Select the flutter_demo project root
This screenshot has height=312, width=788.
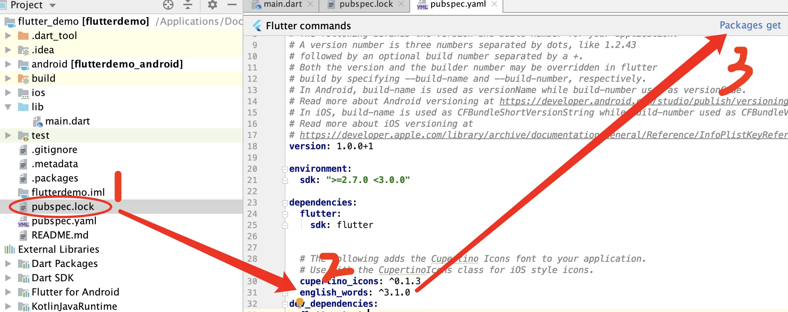(x=83, y=21)
